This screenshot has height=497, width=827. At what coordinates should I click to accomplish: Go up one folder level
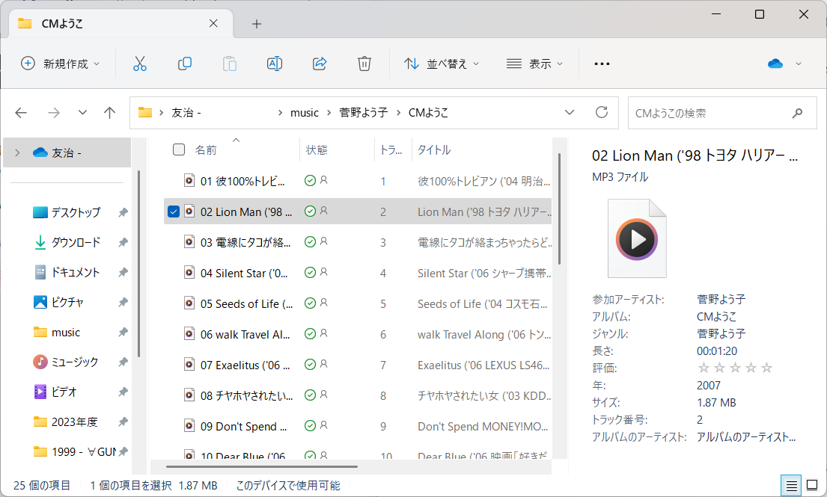click(110, 113)
